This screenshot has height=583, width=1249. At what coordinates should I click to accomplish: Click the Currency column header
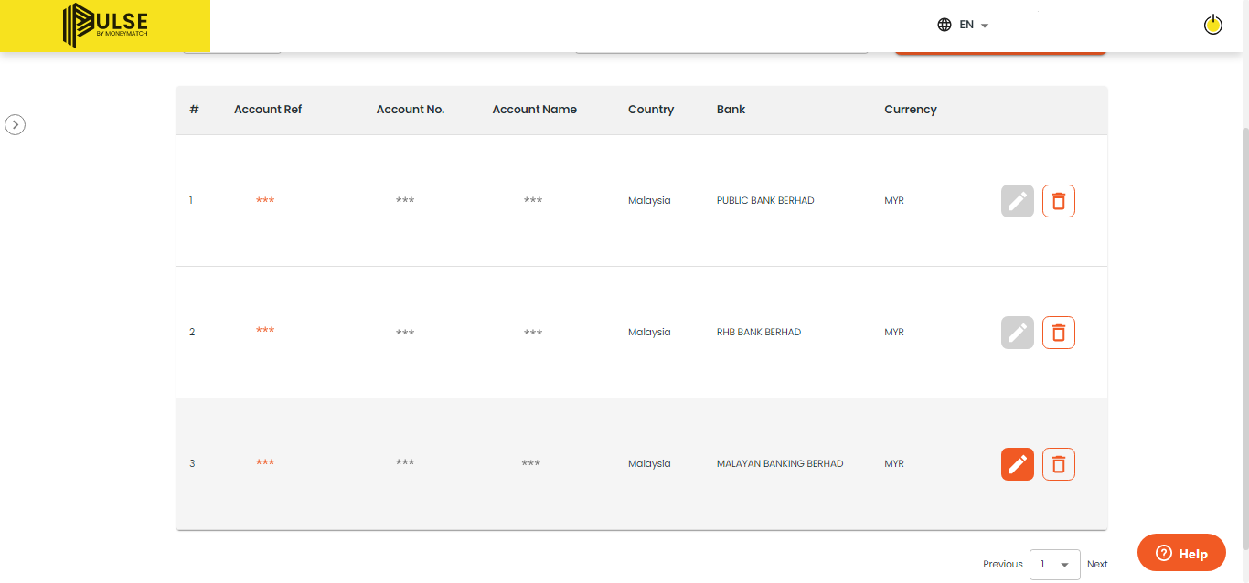pyautogui.click(x=911, y=109)
